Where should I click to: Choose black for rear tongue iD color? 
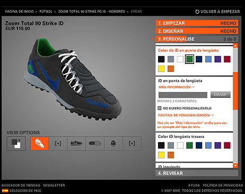click(x=161, y=145)
